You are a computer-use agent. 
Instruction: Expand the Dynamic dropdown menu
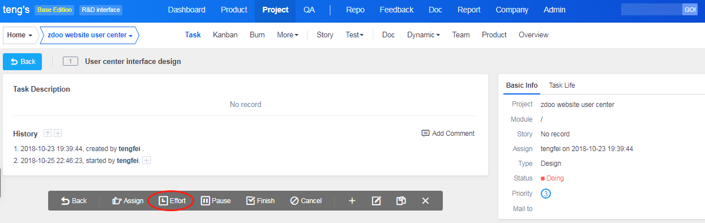(424, 35)
